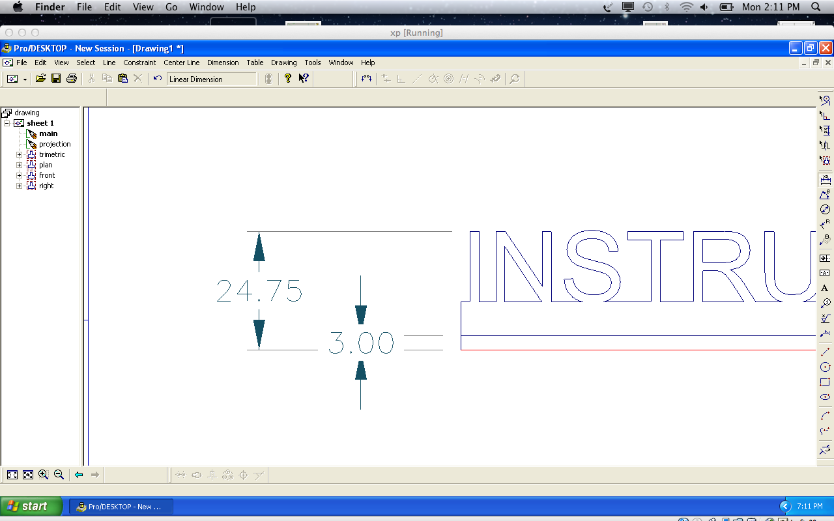
Task: Click the dimension text (xx) tool in the top toolbar
Action: click(x=366, y=79)
